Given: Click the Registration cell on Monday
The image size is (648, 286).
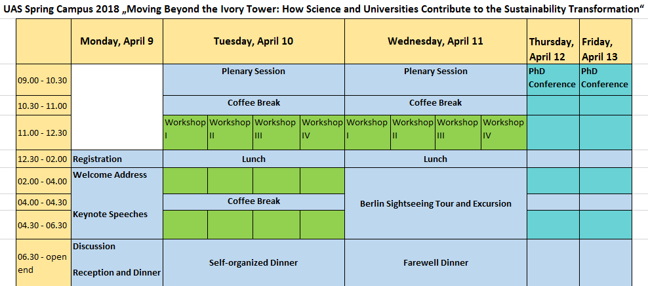Looking at the screenshot, I should pyautogui.click(x=98, y=159).
